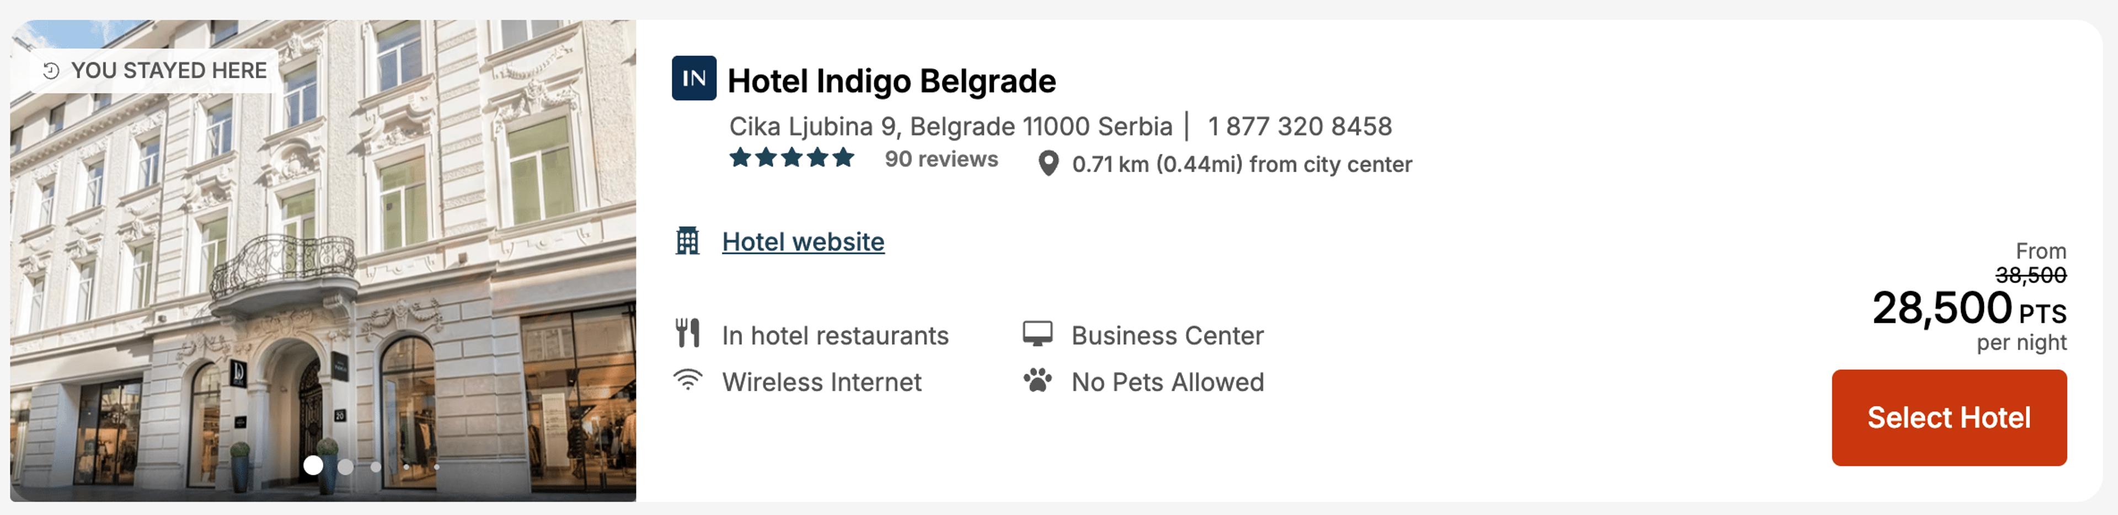2118x515 pixels.
Task: Click the Select Hotel button
Action: coord(1948,417)
